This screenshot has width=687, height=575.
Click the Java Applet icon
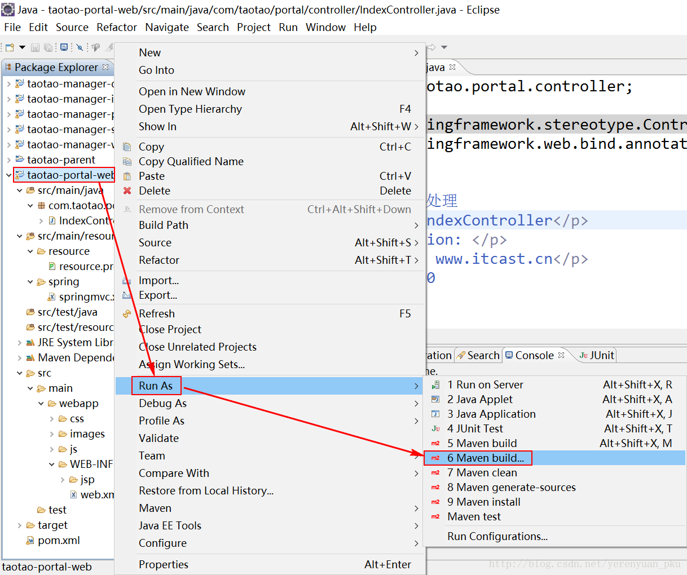435,399
